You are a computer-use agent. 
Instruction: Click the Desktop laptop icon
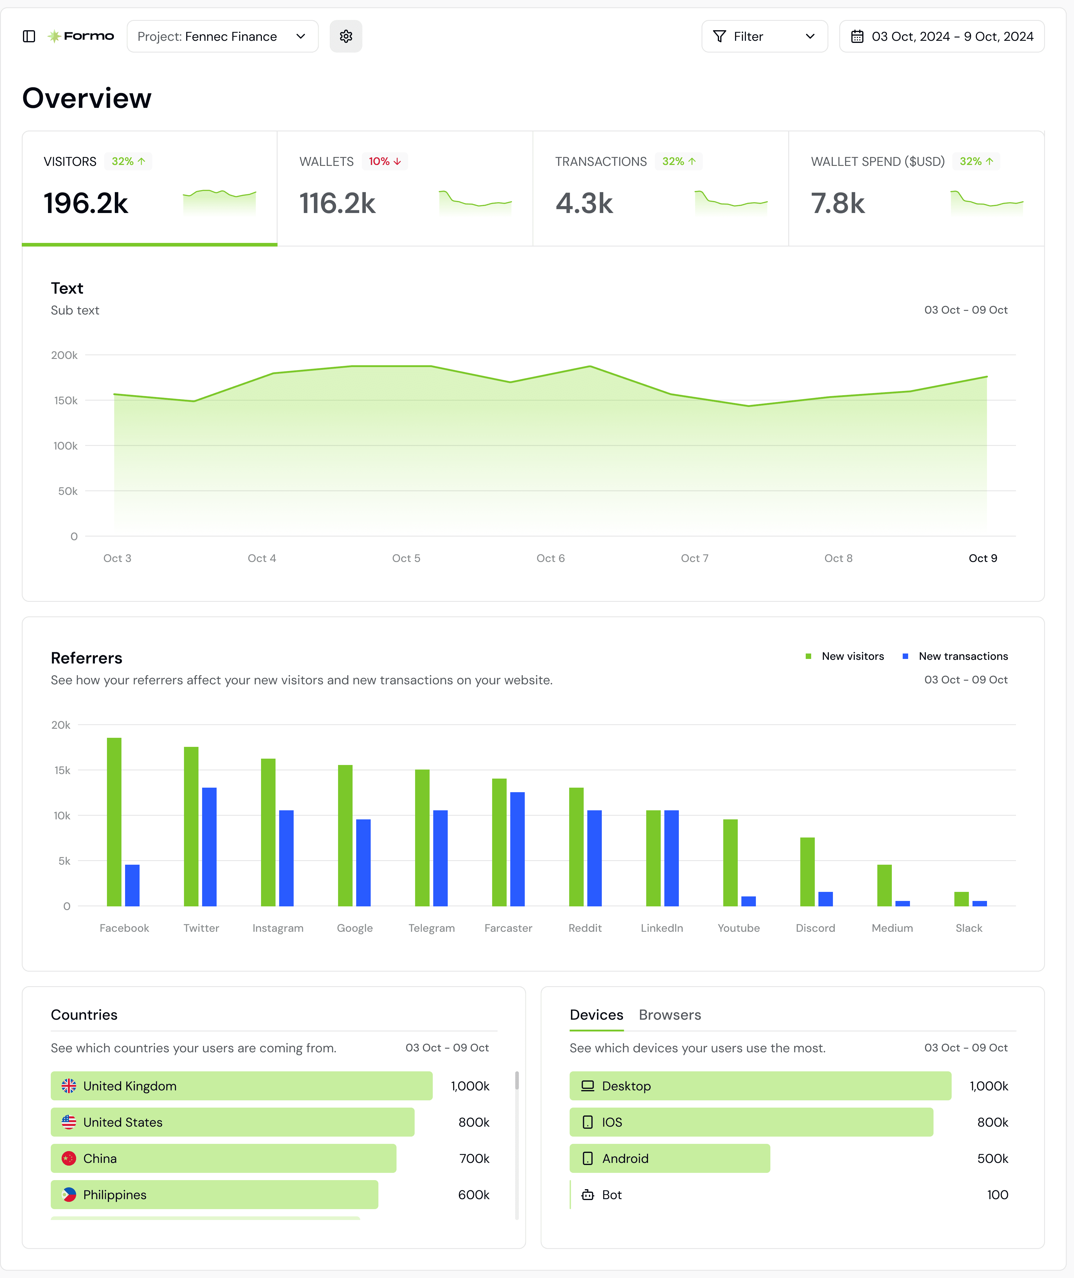coord(588,1086)
